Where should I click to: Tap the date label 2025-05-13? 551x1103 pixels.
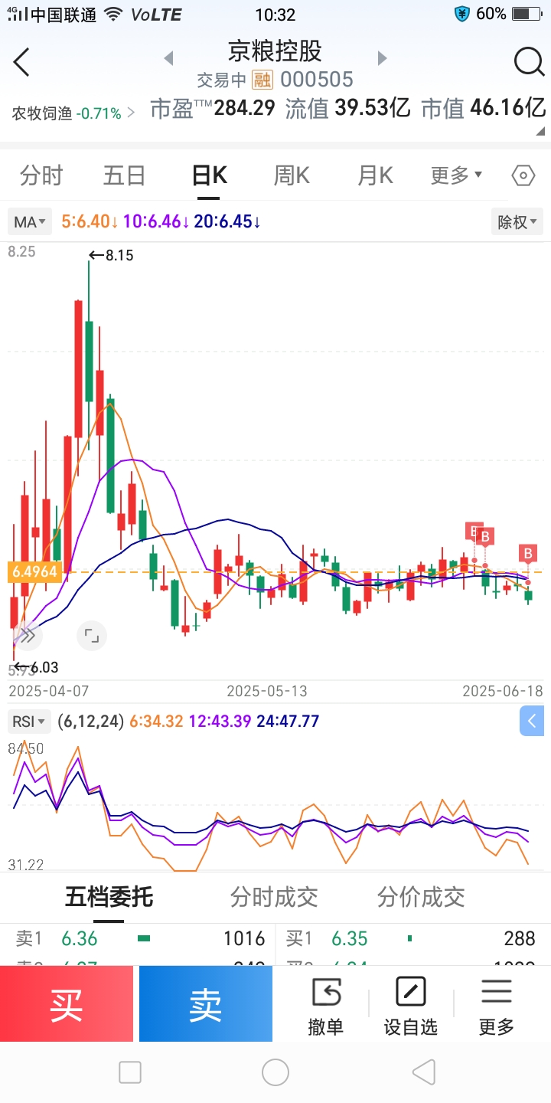click(267, 691)
